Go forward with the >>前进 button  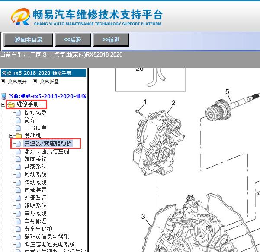point(111,40)
